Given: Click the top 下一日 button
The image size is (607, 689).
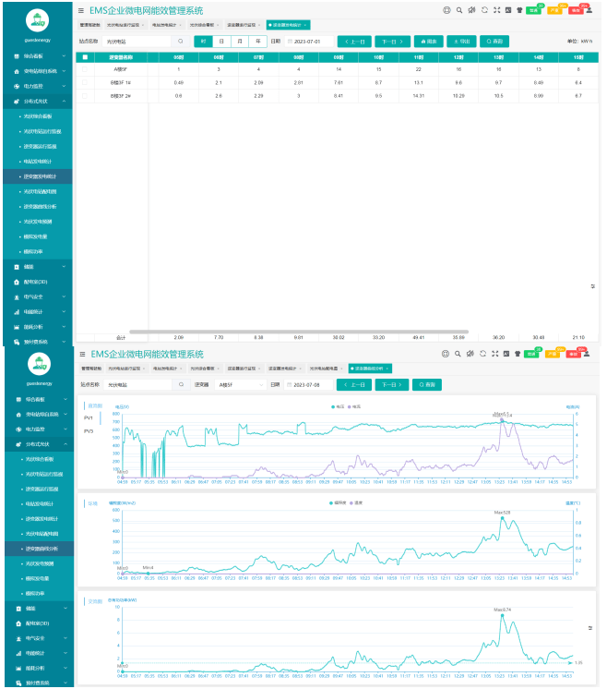Looking at the screenshot, I should coord(392,42).
